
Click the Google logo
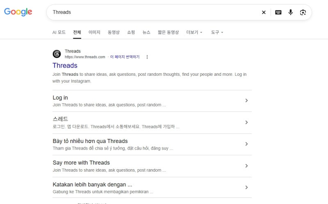[x=18, y=12]
